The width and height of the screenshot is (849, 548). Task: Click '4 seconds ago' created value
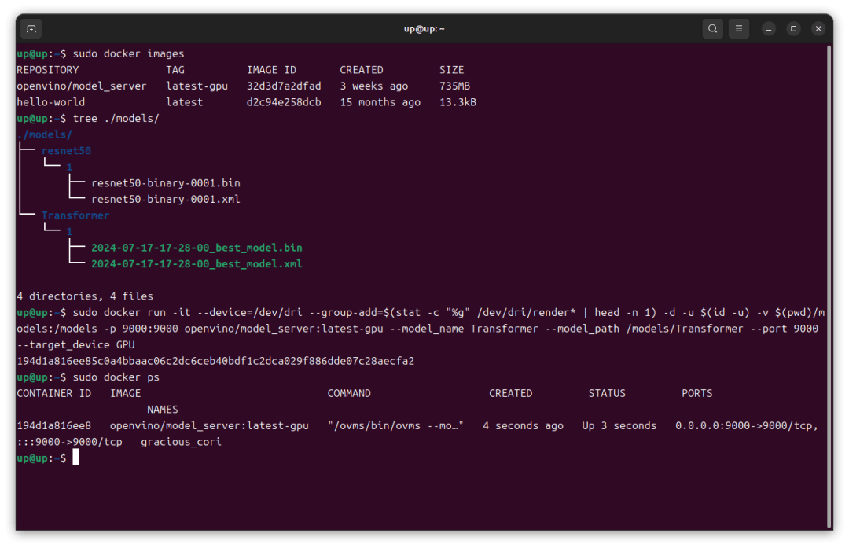[x=523, y=425]
